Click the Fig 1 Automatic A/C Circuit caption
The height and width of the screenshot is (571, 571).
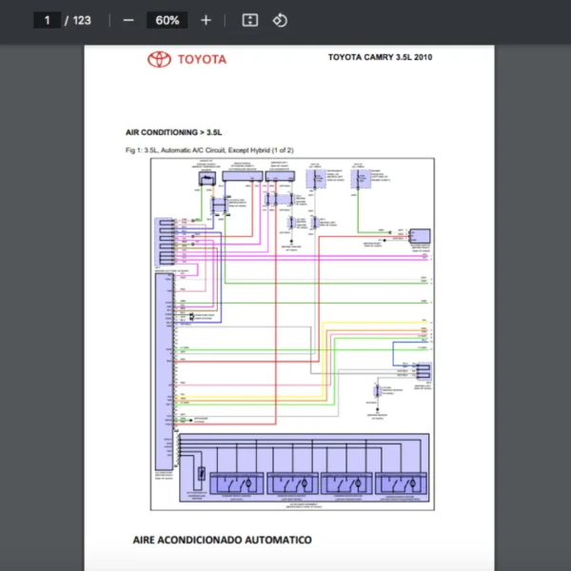tap(208, 150)
